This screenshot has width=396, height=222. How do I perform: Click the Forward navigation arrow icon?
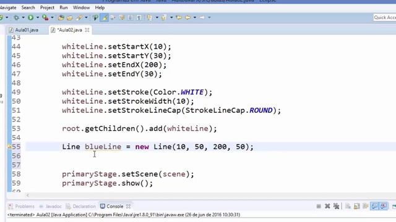202,18
